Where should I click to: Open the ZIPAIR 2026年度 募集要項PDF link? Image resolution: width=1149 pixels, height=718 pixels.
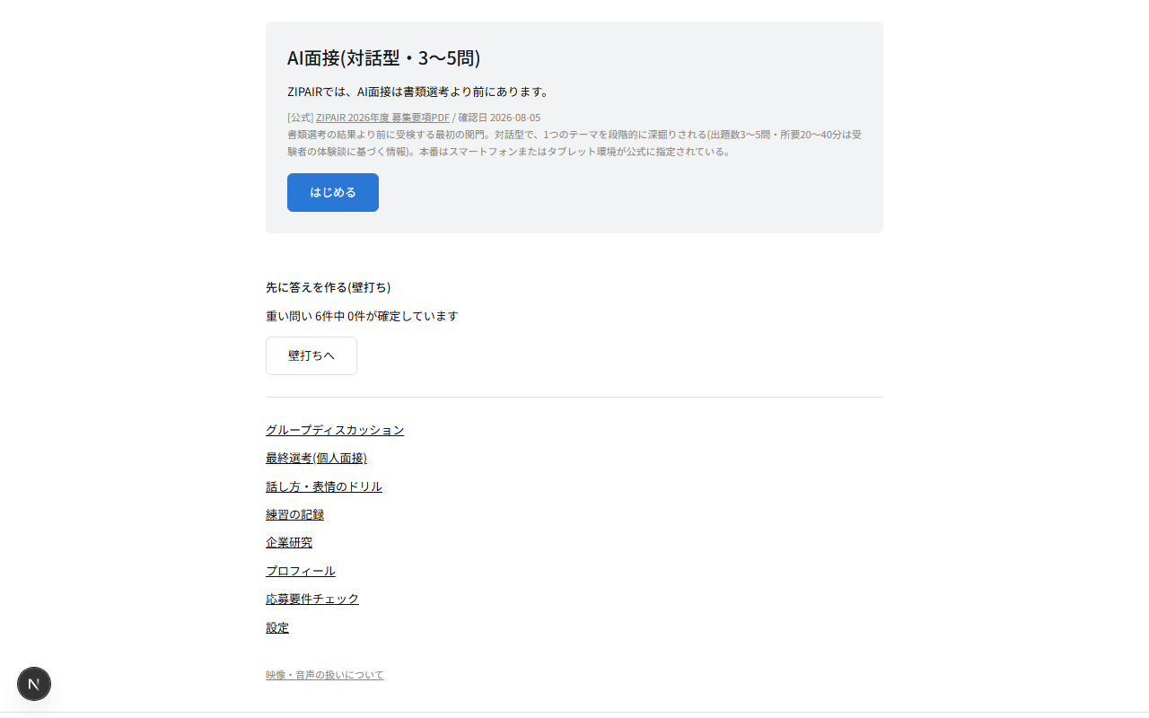pos(382,118)
